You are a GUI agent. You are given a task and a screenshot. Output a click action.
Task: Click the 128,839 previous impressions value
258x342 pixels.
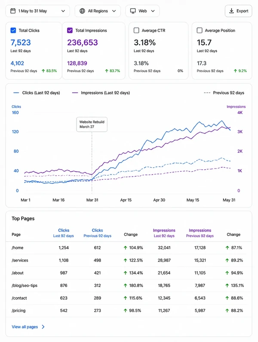[77, 63]
